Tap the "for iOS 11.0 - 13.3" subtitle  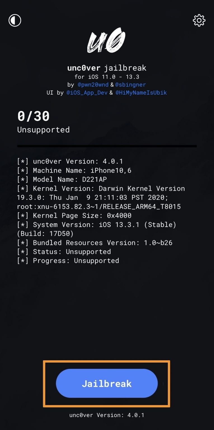(x=107, y=77)
